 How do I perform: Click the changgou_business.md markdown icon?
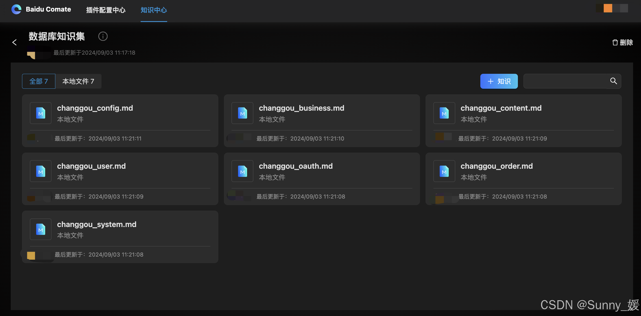point(242,113)
